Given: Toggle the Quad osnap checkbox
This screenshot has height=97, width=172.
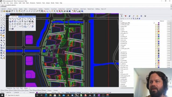Looking at the screenshot, I should (x=33, y=91).
